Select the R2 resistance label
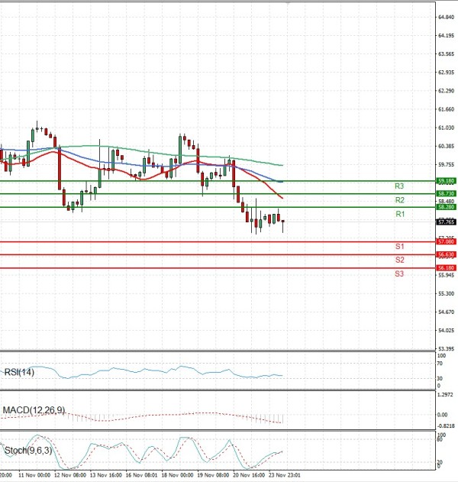Image resolution: width=458 pixels, height=482 pixels. tap(399, 200)
